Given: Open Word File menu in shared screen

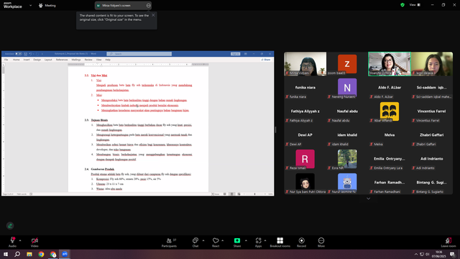Looking at the screenshot, I should pyautogui.click(x=6, y=60).
